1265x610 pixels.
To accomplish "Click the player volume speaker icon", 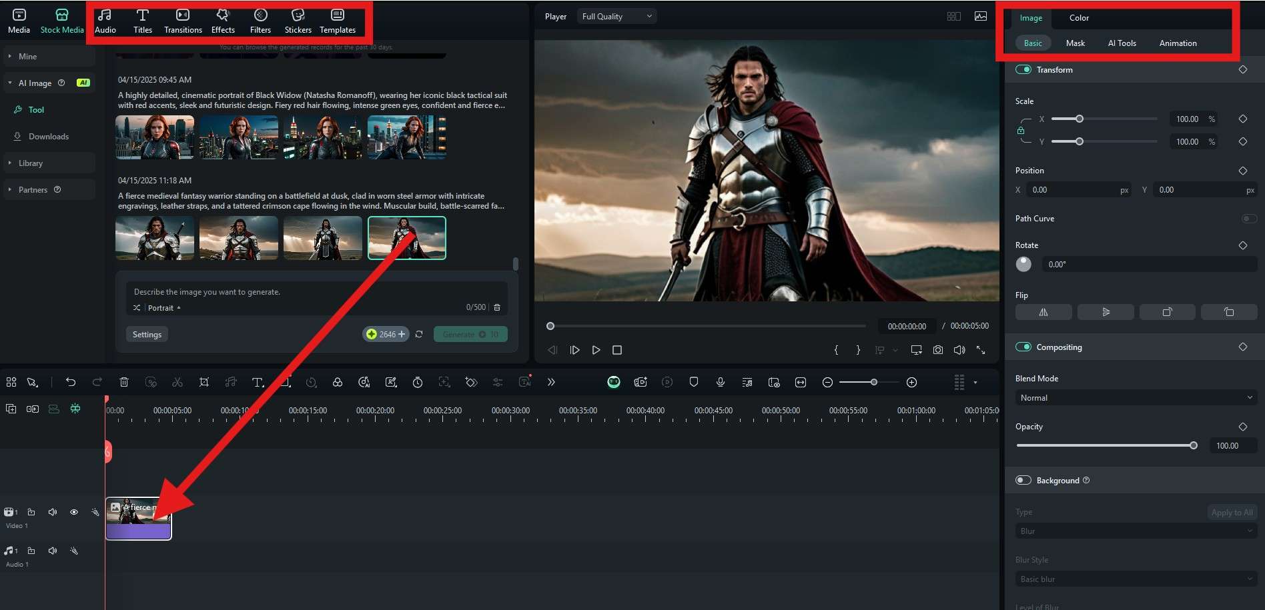I will pos(959,350).
